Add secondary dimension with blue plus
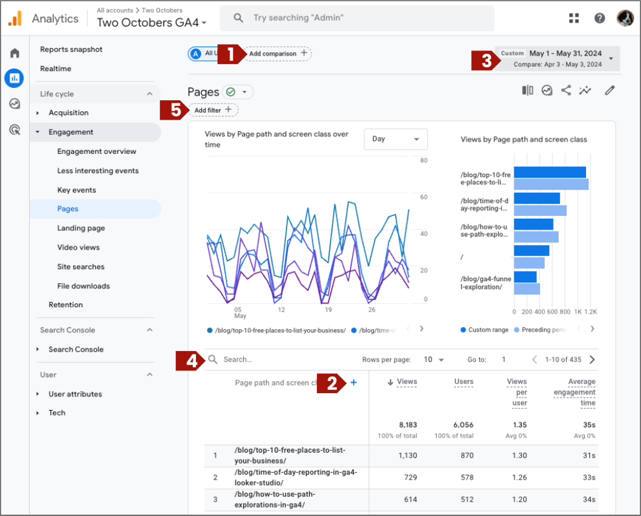 coord(354,382)
